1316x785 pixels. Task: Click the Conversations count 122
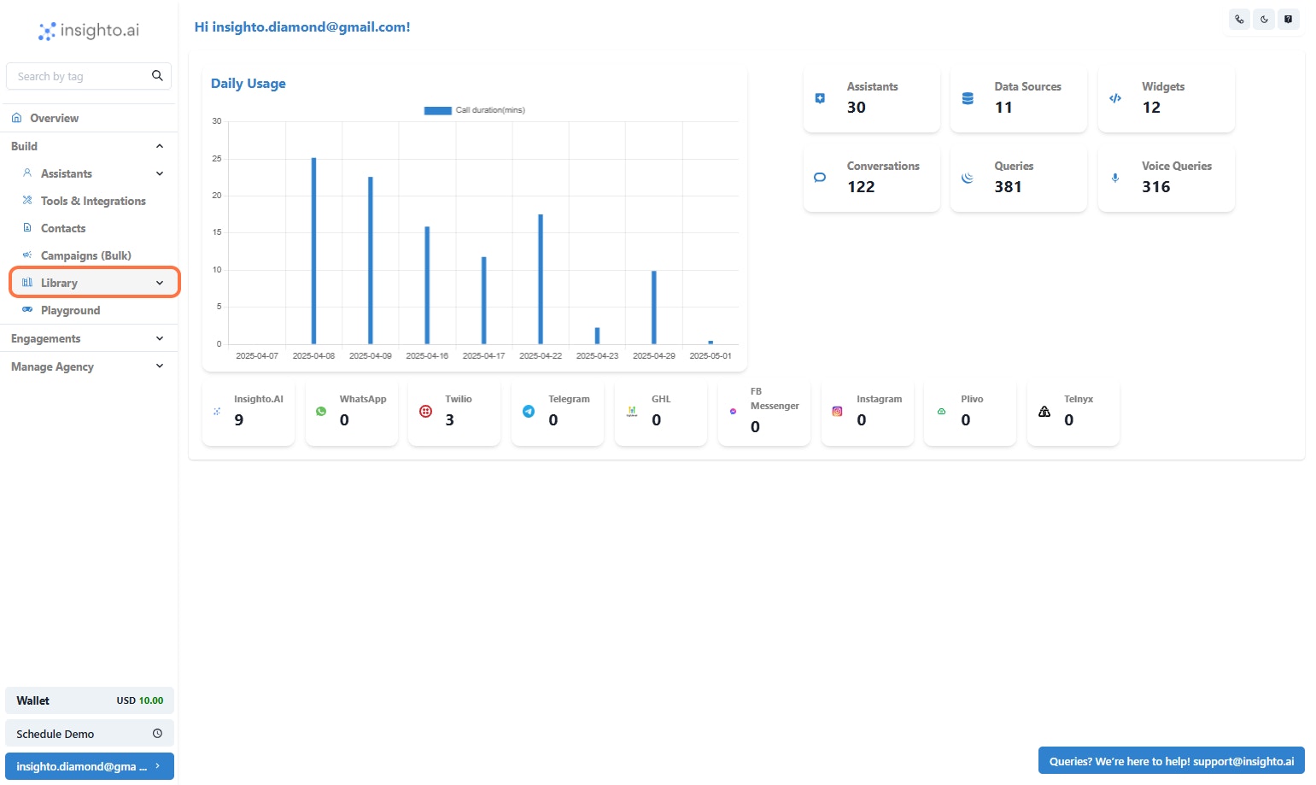point(861,187)
